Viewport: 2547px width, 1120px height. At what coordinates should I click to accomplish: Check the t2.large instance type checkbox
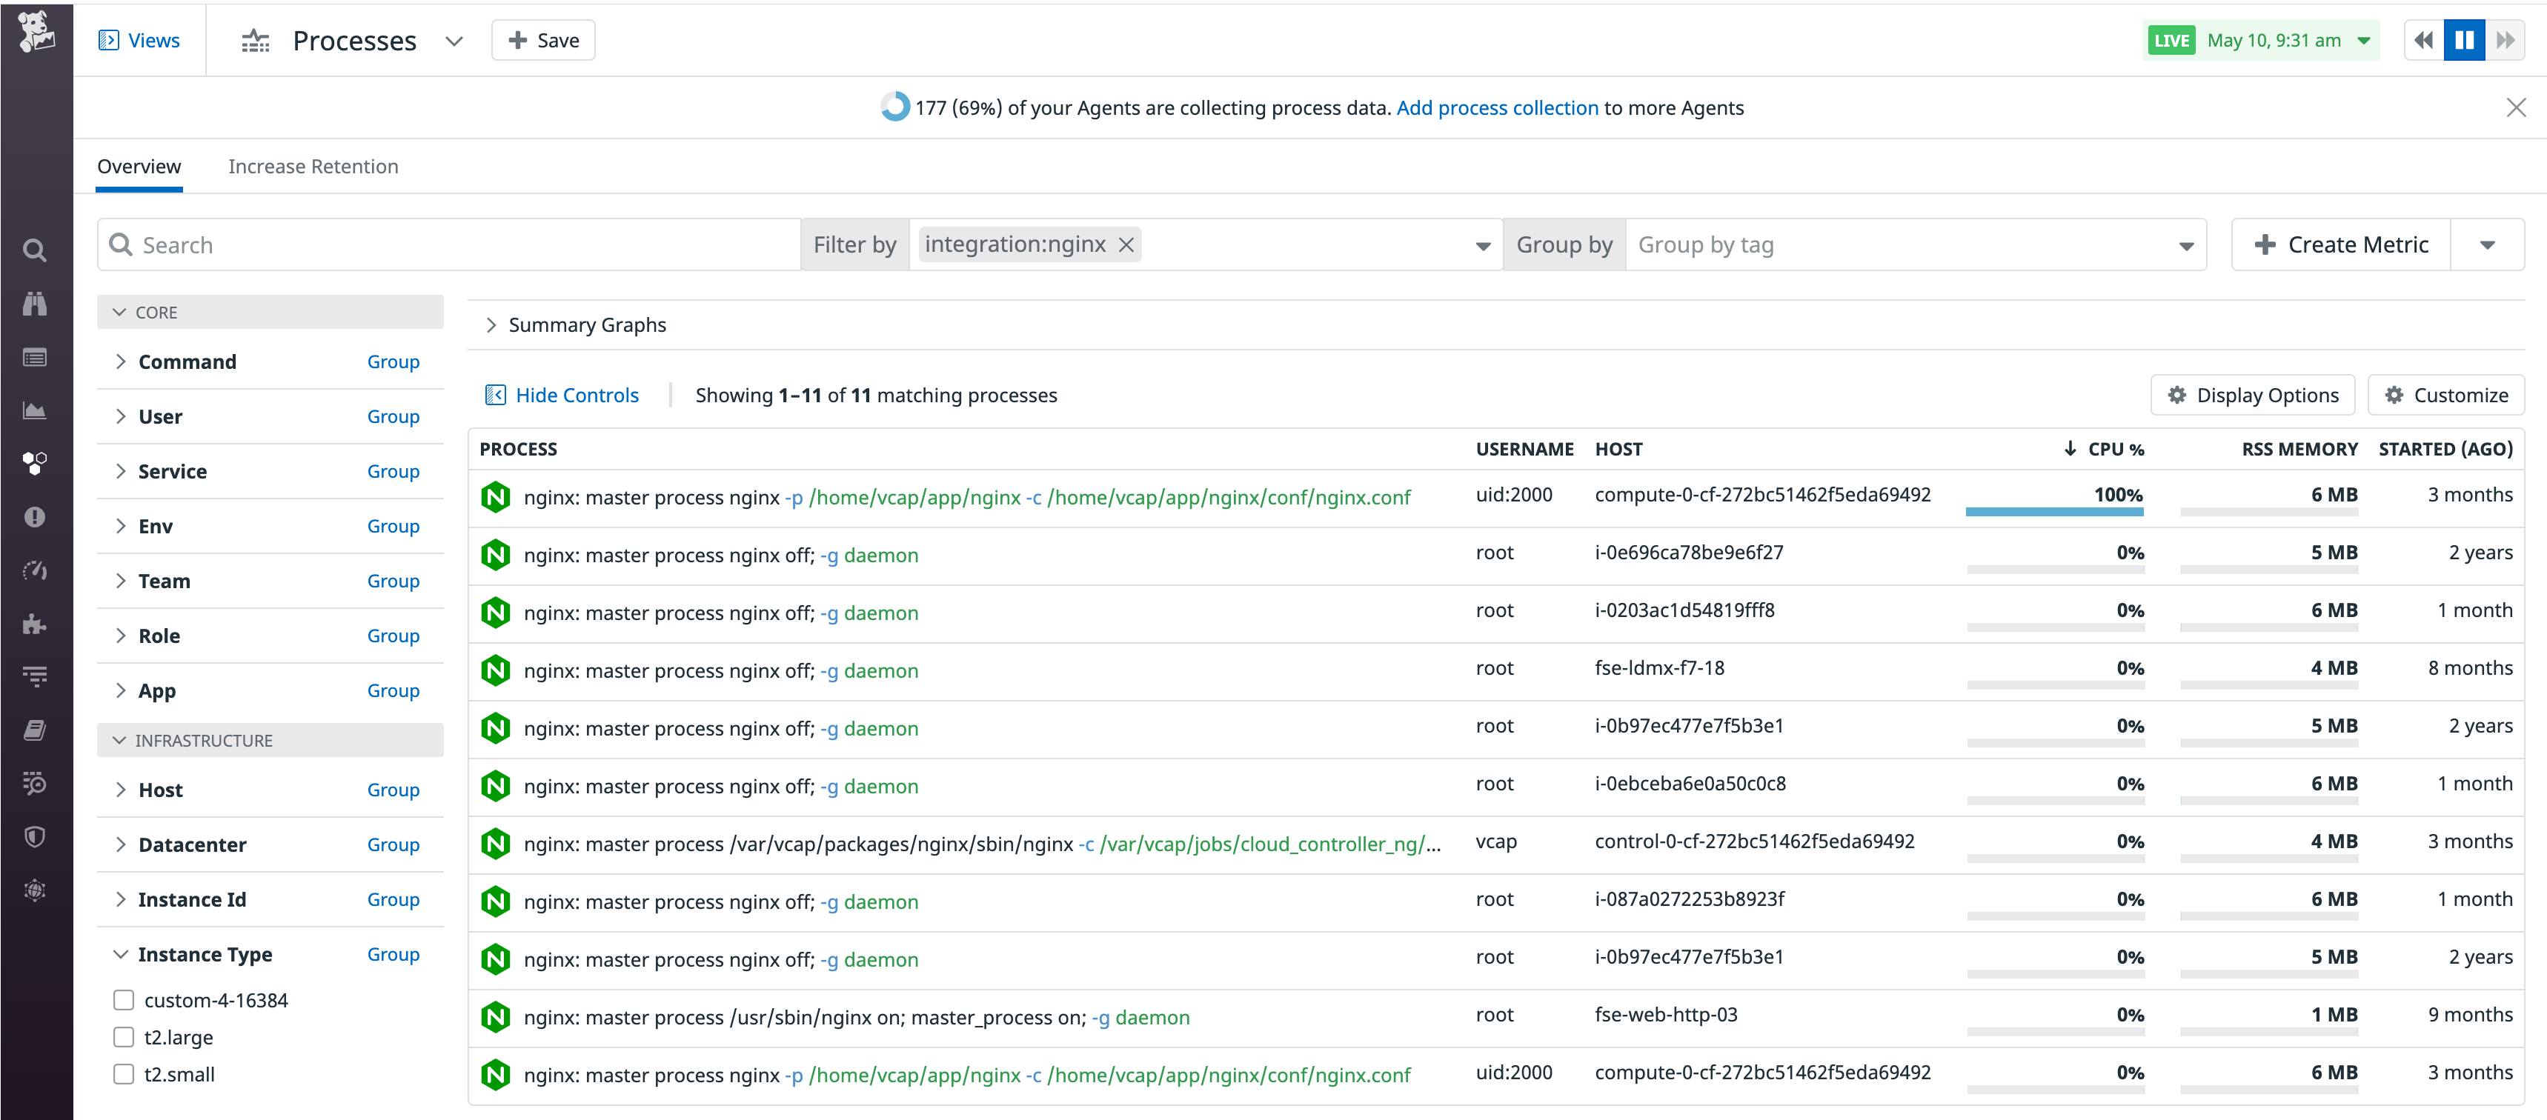122,1037
